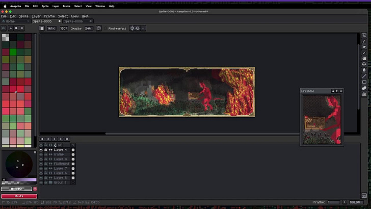Open the Sprite menu
The image size is (371, 209).
[x=23, y=16]
